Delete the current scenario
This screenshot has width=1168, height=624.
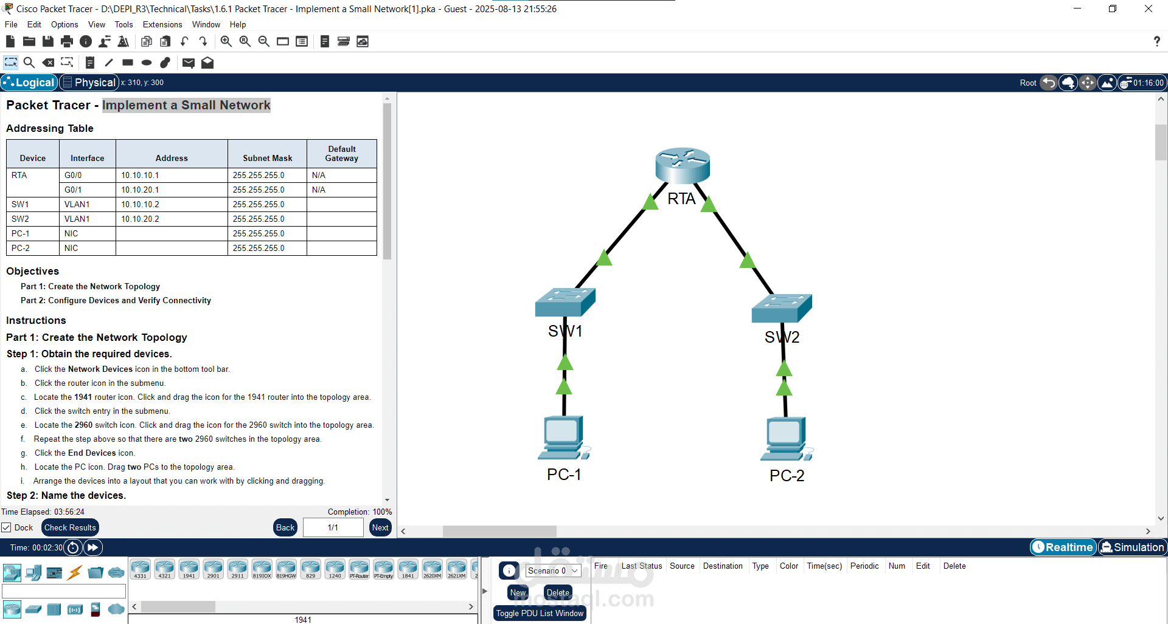coord(558,592)
